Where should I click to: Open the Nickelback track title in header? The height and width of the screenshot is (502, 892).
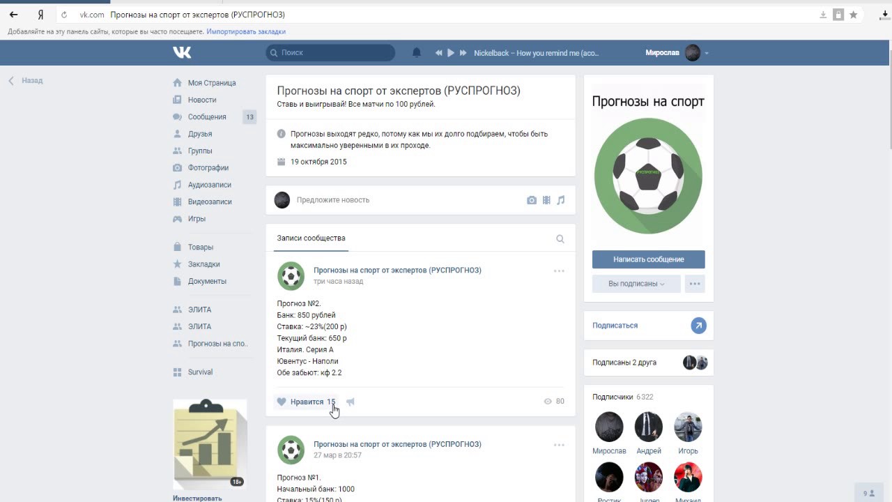click(537, 53)
